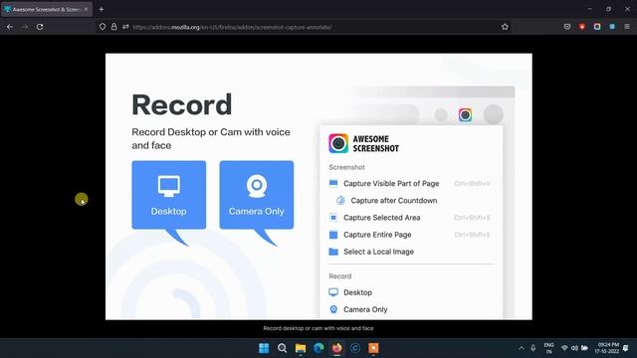Switch to Firefox in the taskbar
Image resolution: width=637 pixels, height=358 pixels.
point(336,348)
